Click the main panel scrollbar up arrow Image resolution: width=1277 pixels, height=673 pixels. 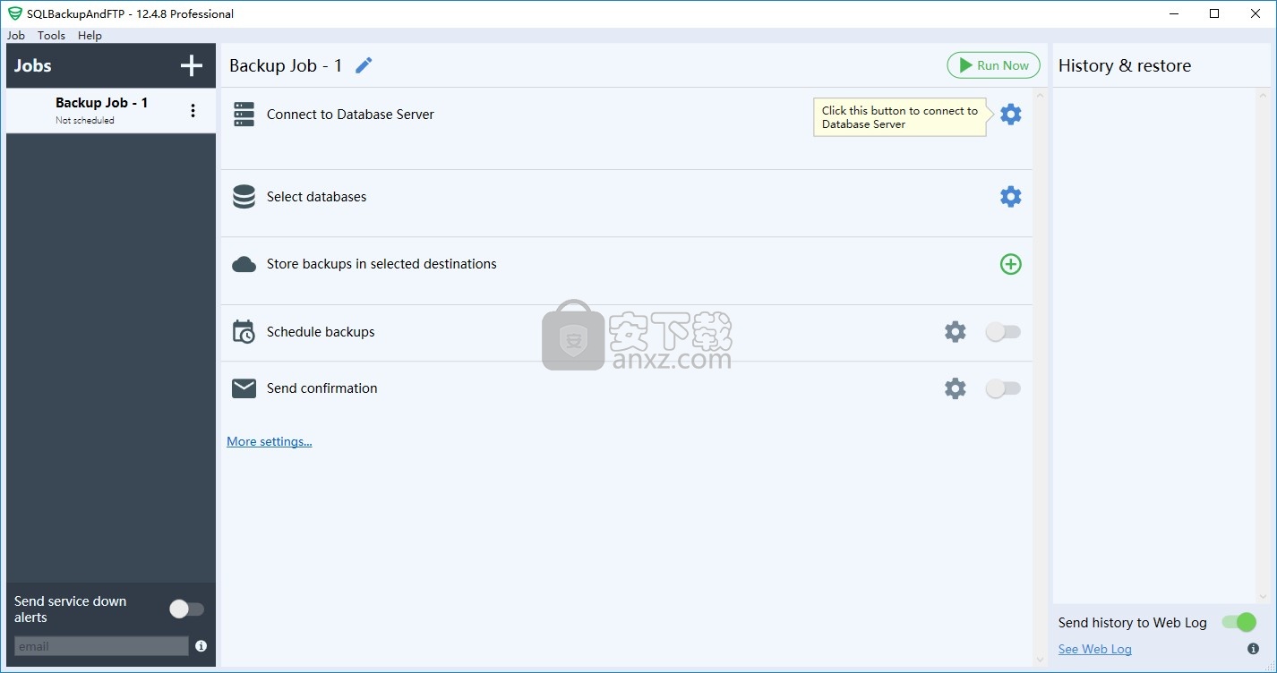tap(1040, 95)
